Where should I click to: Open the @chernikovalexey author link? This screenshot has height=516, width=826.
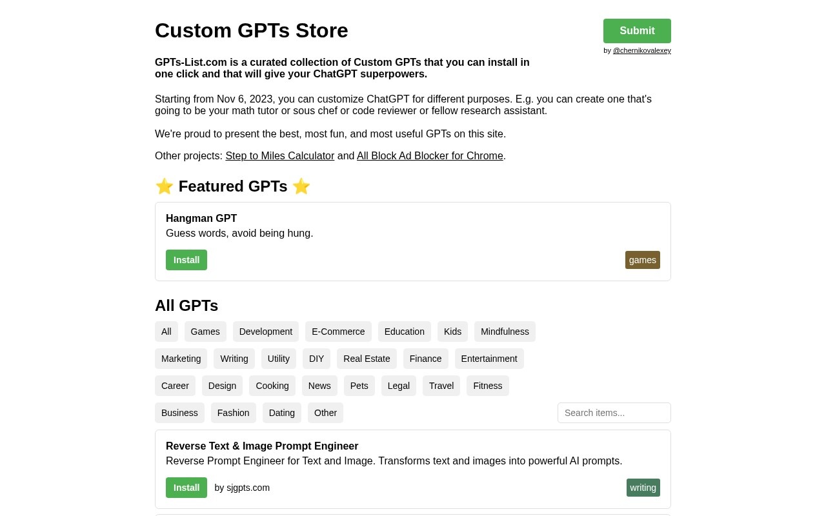(642, 50)
